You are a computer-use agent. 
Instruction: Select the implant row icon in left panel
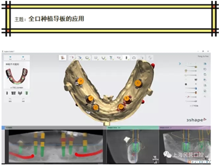(13, 93)
